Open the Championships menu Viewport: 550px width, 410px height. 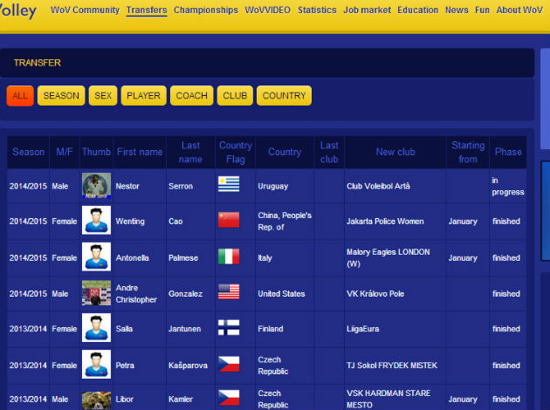pyautogui.click(x=205, y=10)
